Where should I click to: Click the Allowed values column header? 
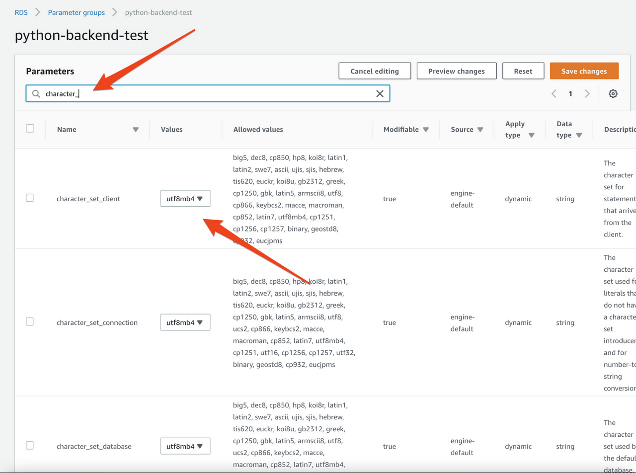[258, 129]
